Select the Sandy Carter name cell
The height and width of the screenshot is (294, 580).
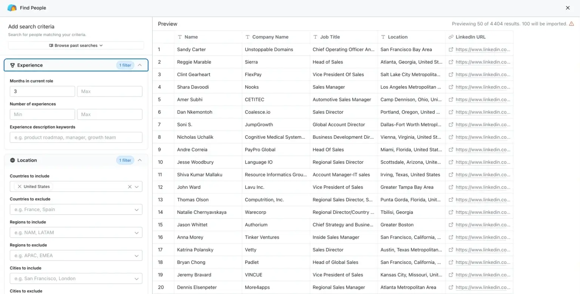click(208, 49)
